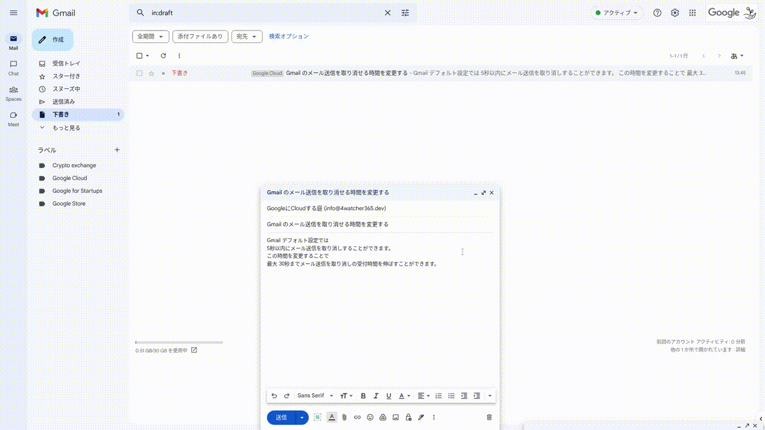Attach files with the paperclip icon

344,417
